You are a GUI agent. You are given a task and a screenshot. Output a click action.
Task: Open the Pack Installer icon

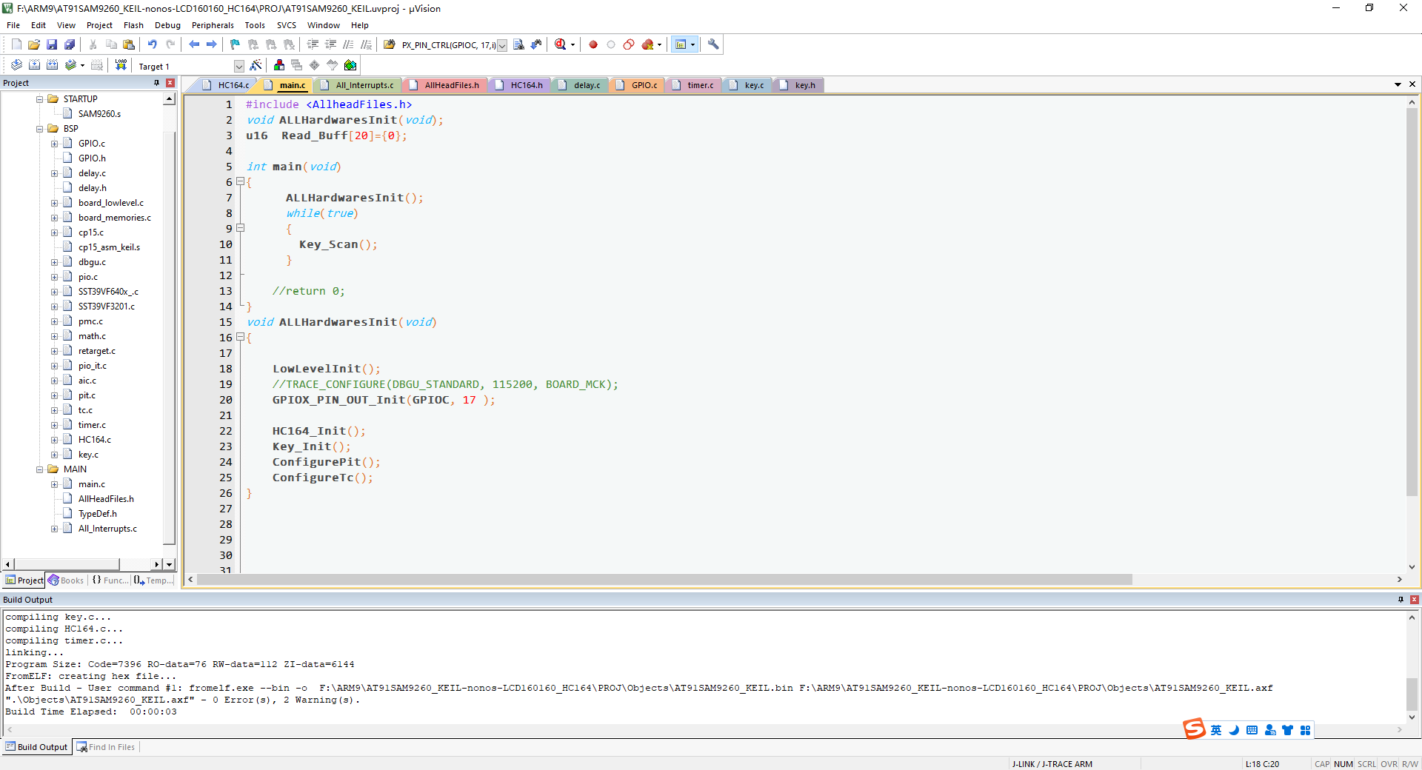(350, 65)
